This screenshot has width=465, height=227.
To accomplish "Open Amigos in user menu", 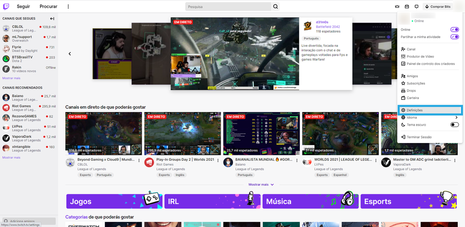I will click(430, 76).
